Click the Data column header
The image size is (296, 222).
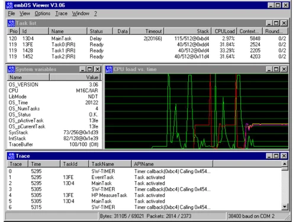pyautogui.click(x=121, y=31)
